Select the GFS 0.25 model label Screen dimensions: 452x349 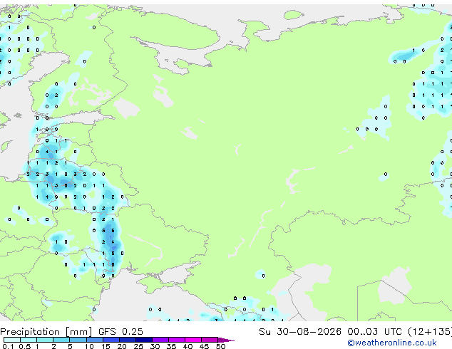(120, 332)
